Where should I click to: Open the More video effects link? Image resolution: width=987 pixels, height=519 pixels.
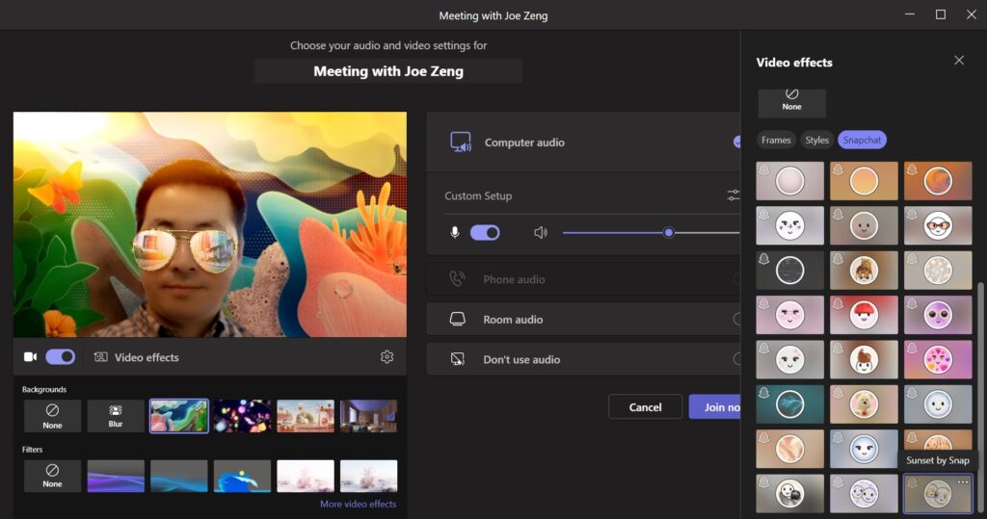pos(358,504)
